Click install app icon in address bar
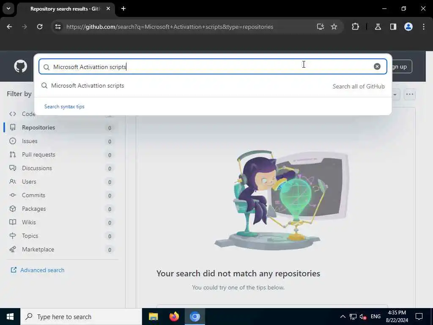 [321, 27]
